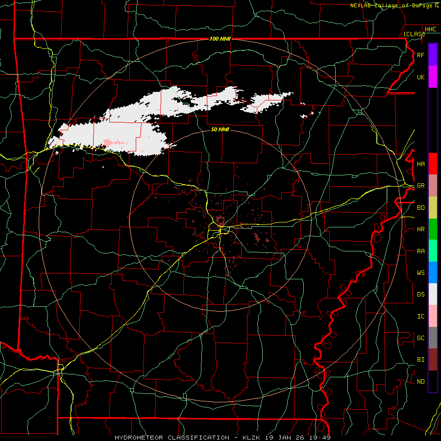Click the ND black legend swatch
441x441 pixels.
(433, 381)
